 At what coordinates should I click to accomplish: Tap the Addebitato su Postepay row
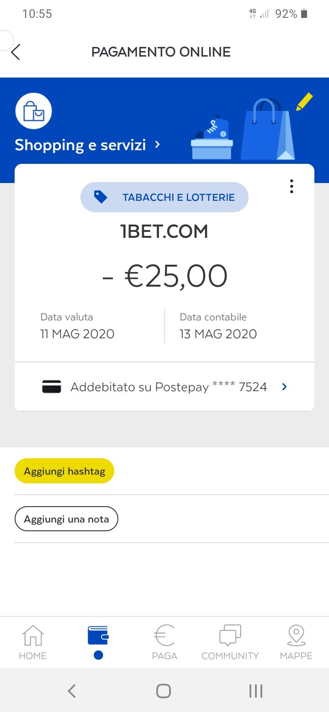point(164,387)
